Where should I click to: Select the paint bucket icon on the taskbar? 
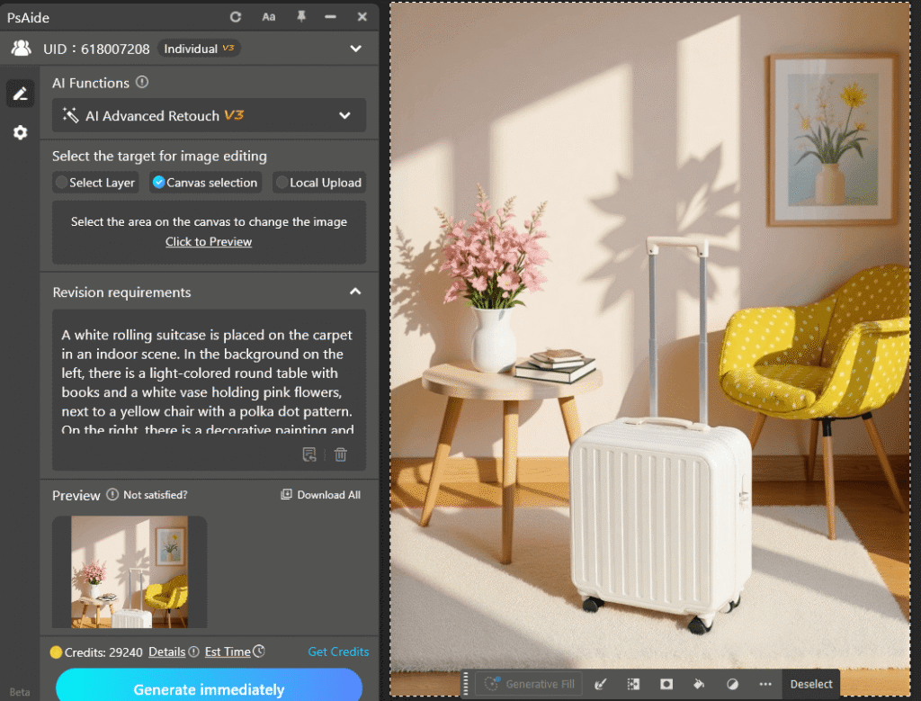pyautogui.click(x=701, y=685)
